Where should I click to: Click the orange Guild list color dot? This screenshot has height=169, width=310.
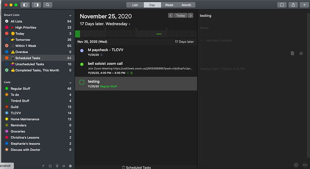7,107
